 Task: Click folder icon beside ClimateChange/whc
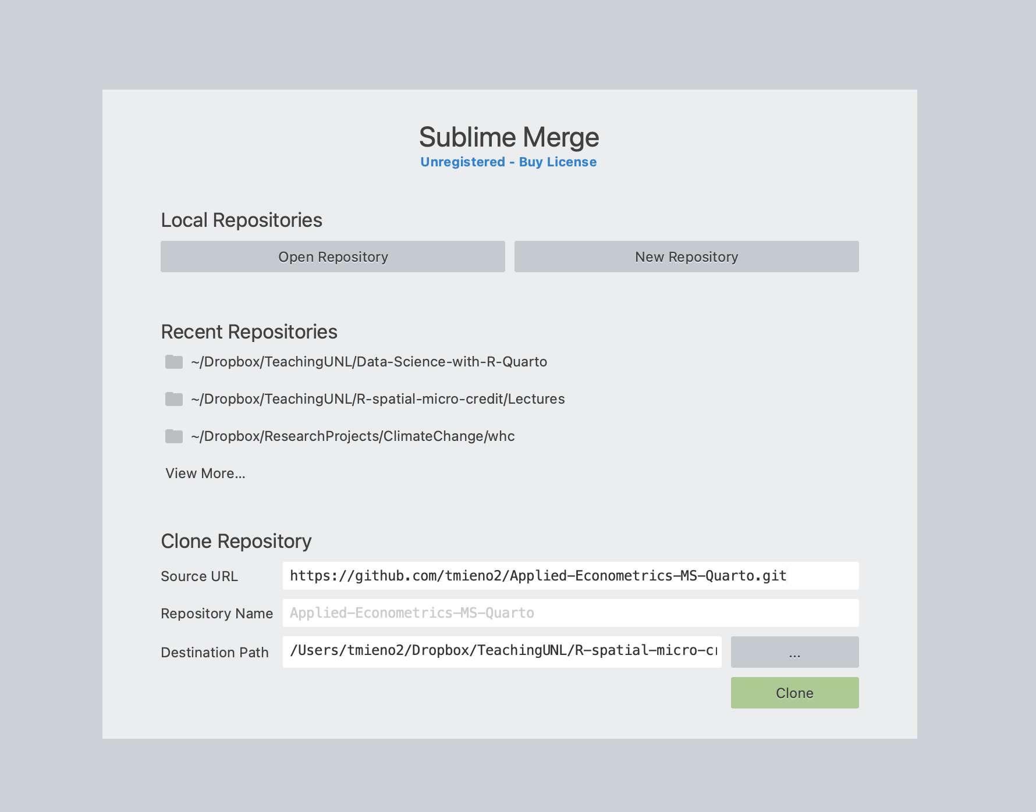(173, 436)
